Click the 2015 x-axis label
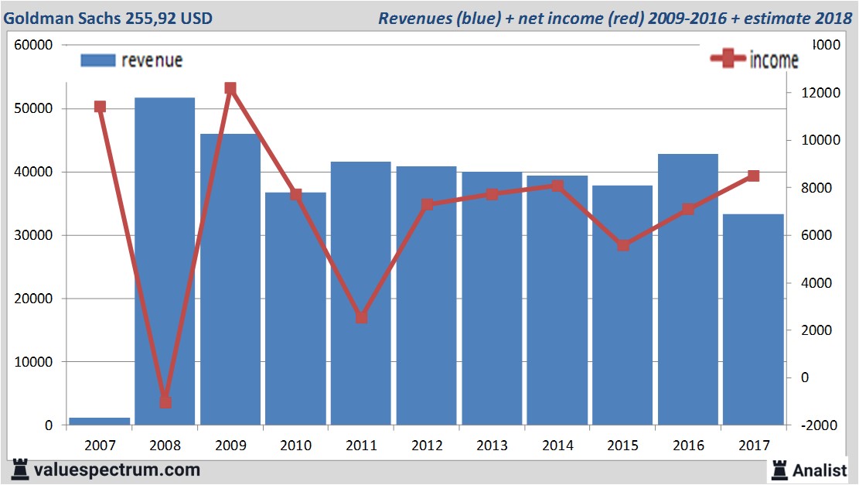859x485 pixels. point(623,445)
